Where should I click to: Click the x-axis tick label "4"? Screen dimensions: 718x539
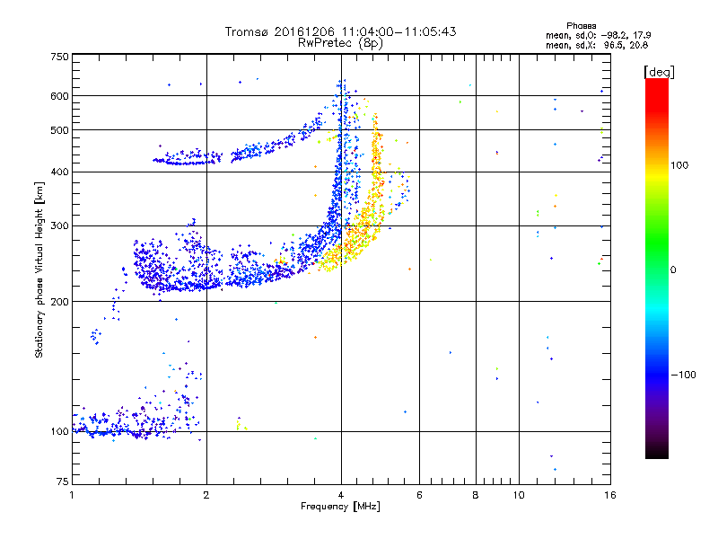pyautogui.click(x=341, y=495)
